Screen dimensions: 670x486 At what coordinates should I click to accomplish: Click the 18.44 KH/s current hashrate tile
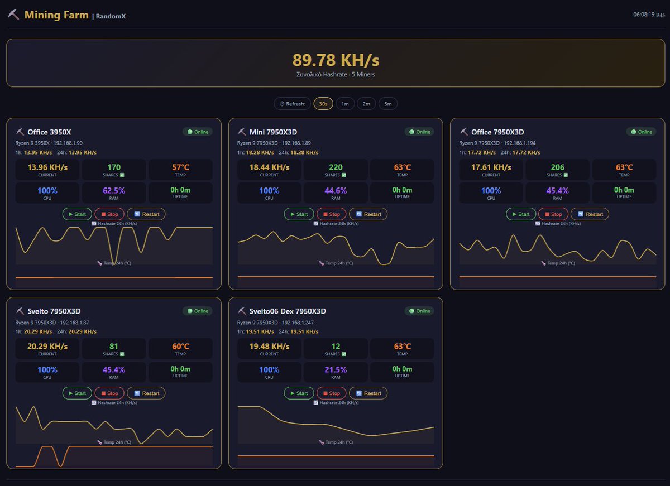coord(270,170)
